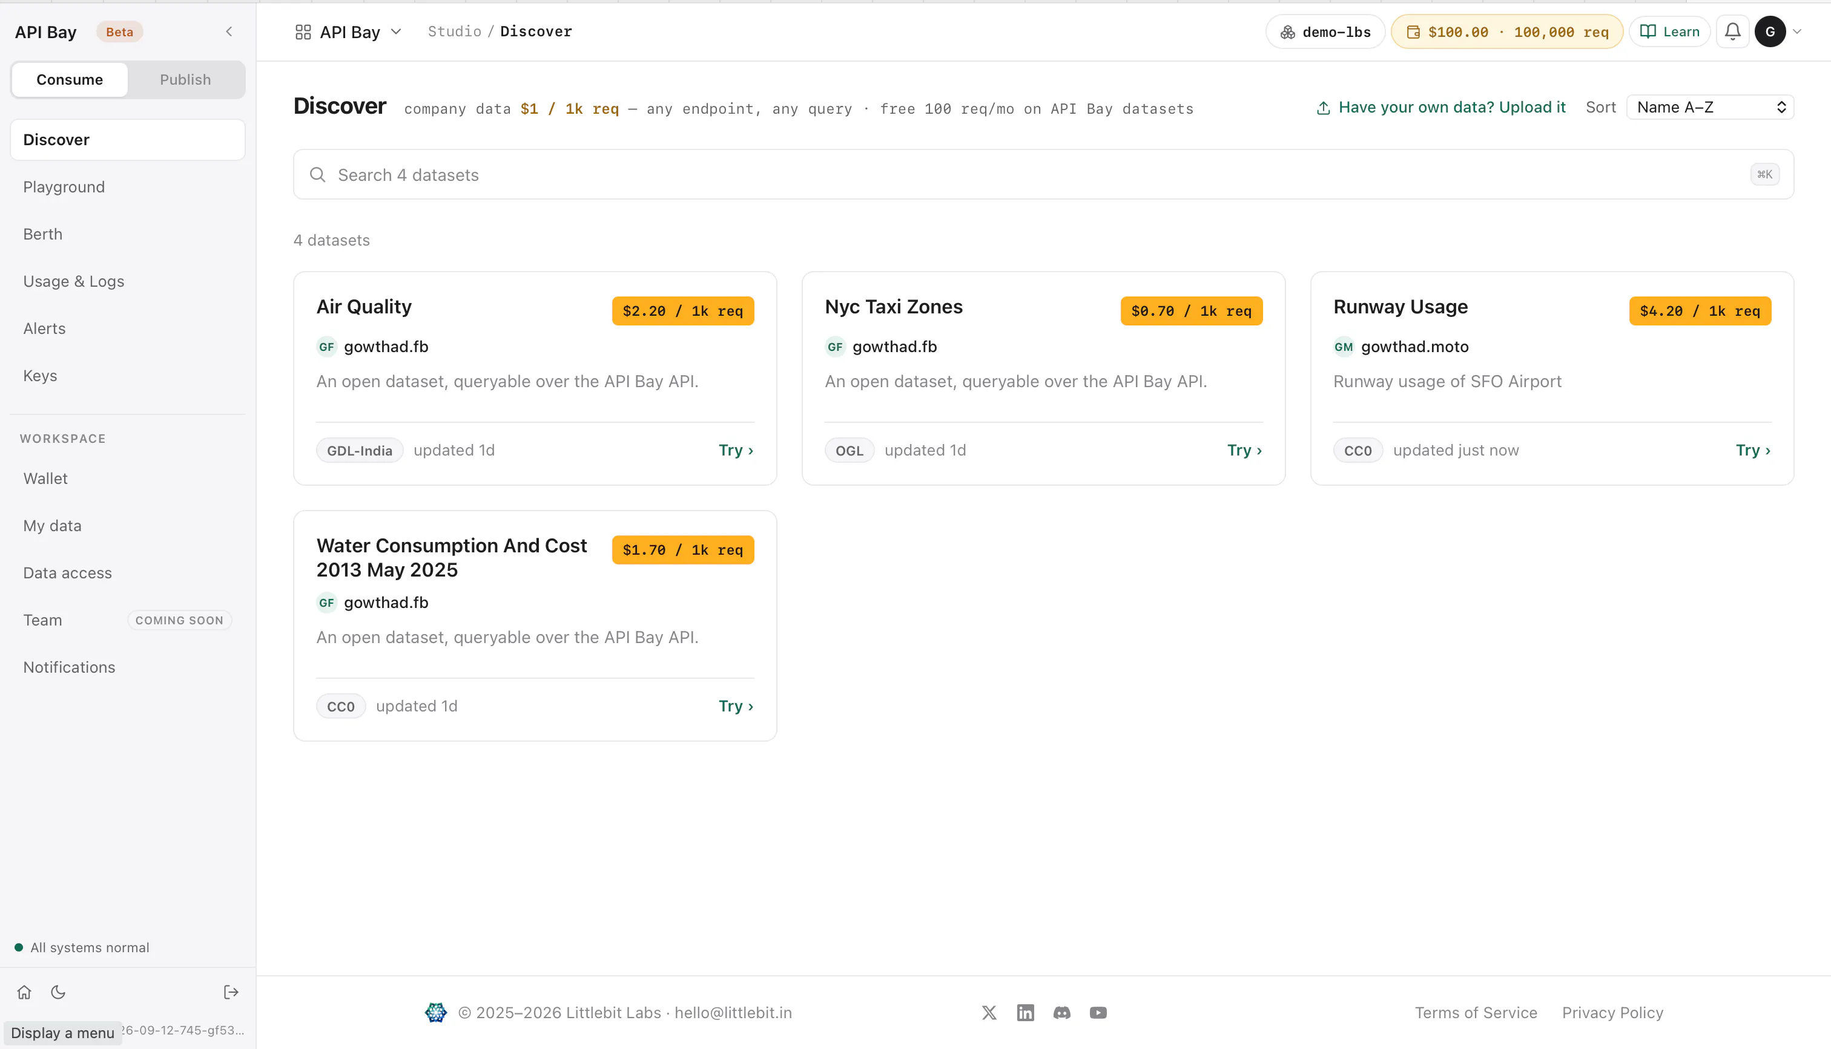1831x1049 pixels.
Task: Open Alerts in the sidebar
Action: click(x=128, y=328)
